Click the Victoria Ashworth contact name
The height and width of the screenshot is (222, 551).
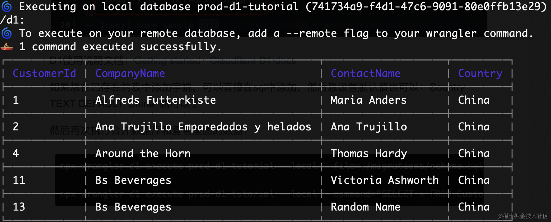pyautogui.click(x=385, y=180)
